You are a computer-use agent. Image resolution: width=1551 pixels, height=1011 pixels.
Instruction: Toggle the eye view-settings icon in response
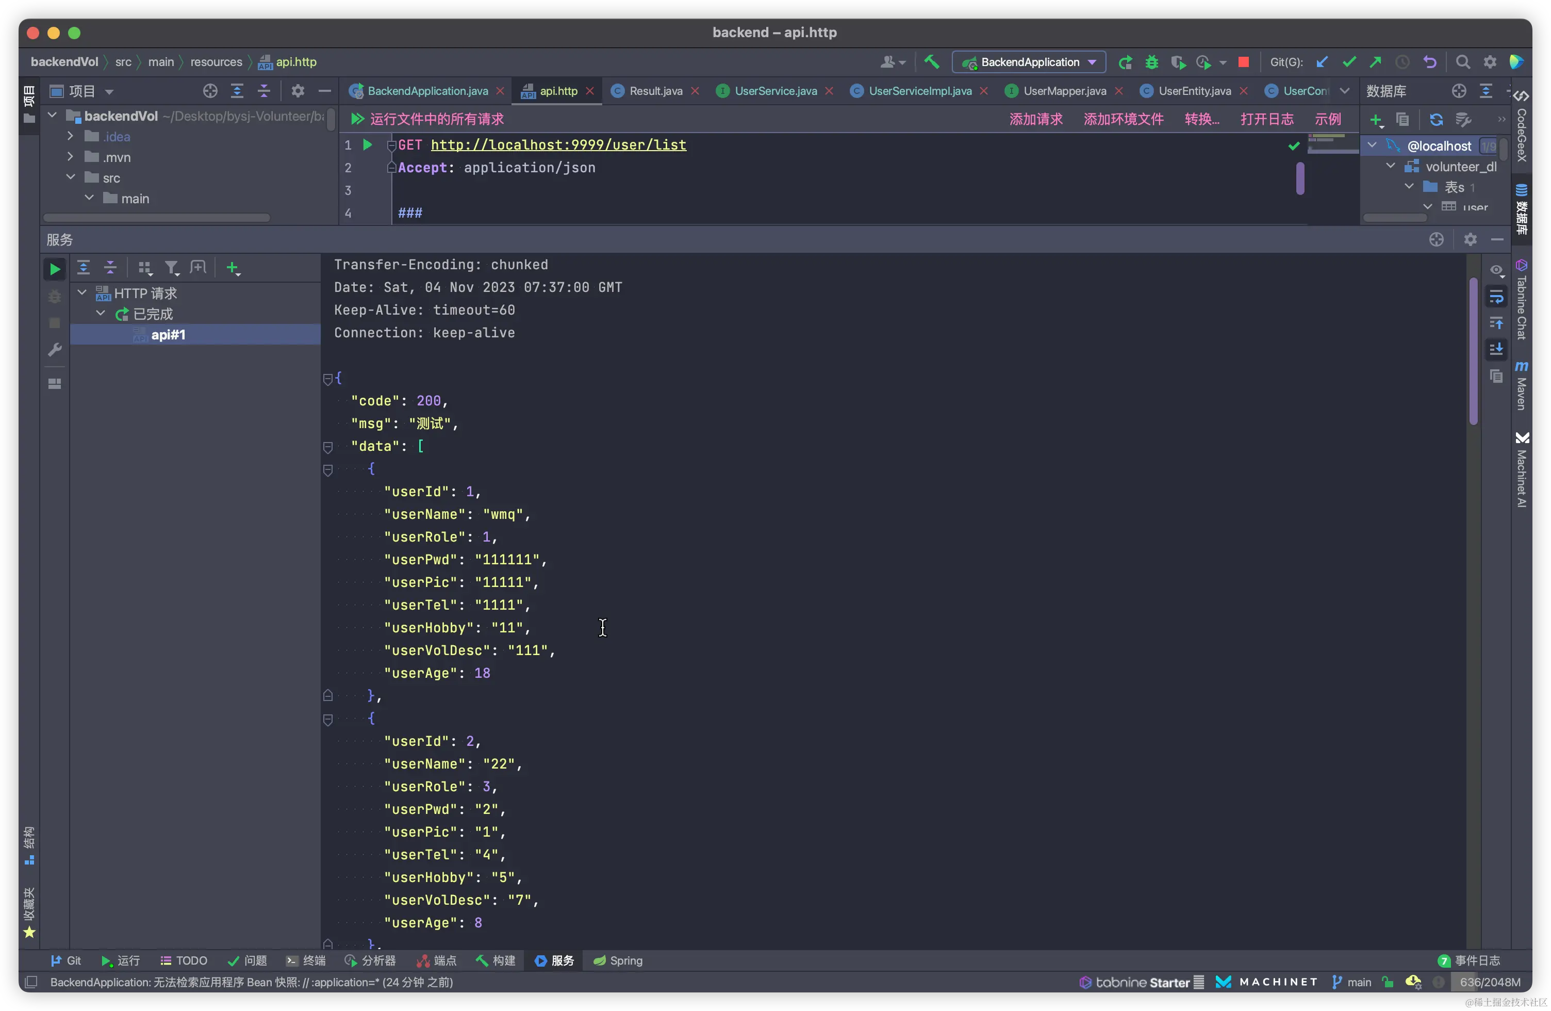(1496, 270)
